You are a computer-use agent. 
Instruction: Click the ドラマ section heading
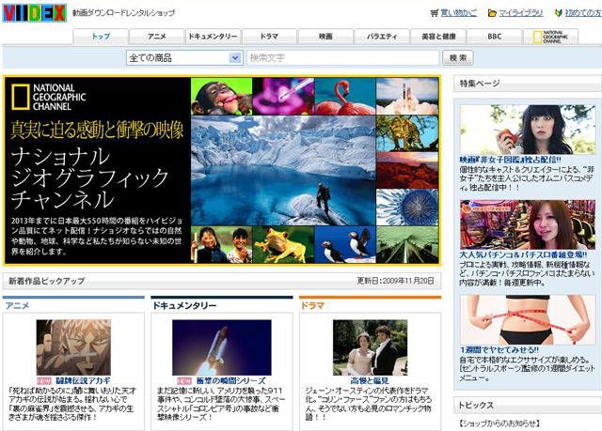click(x=312, y=305)
